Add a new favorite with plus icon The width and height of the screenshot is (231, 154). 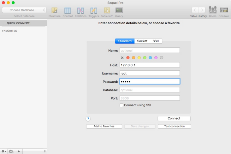pyautogui.click(x=19, y=151)
